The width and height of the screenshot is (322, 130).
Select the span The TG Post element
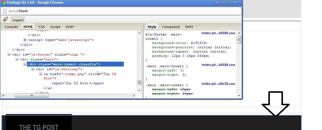pyautogui.click(x=78, y=83)
